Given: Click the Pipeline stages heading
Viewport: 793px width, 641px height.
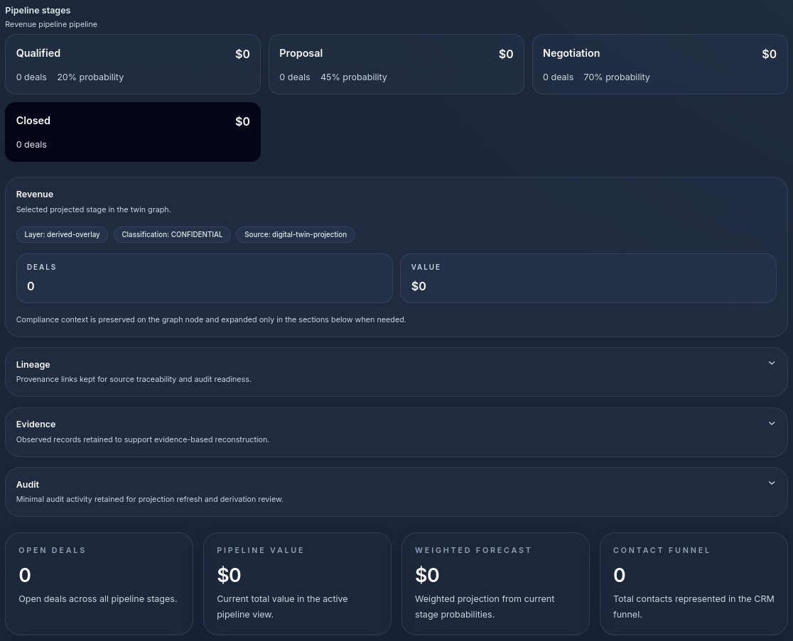Looking at the screenshot, I should pos(38,11).
